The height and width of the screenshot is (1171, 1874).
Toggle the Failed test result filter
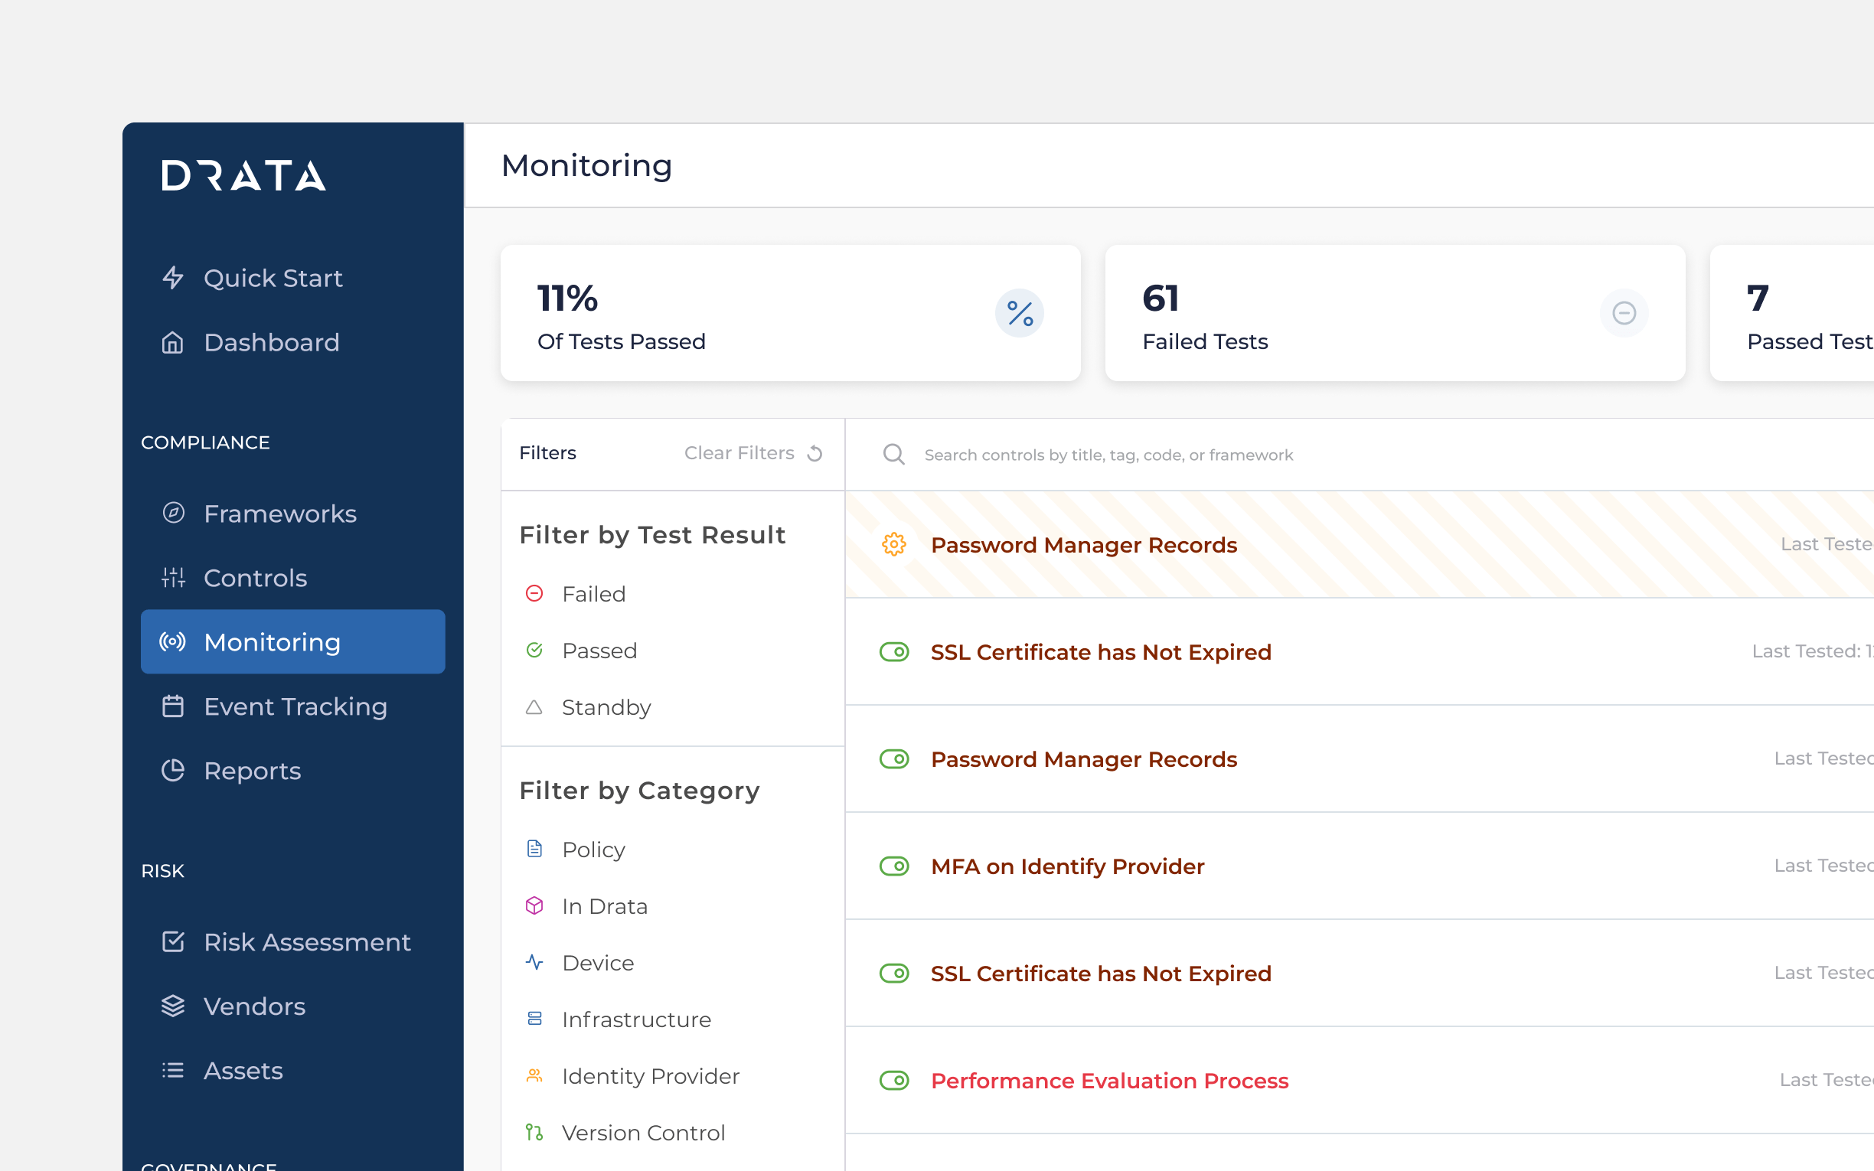[593, 594]
